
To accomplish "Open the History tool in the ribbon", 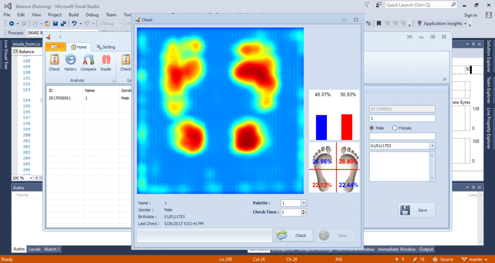I will [70, 62].
